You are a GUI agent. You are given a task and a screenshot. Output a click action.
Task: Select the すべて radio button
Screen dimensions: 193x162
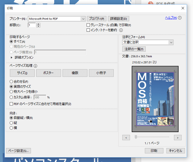pos(11,42)
